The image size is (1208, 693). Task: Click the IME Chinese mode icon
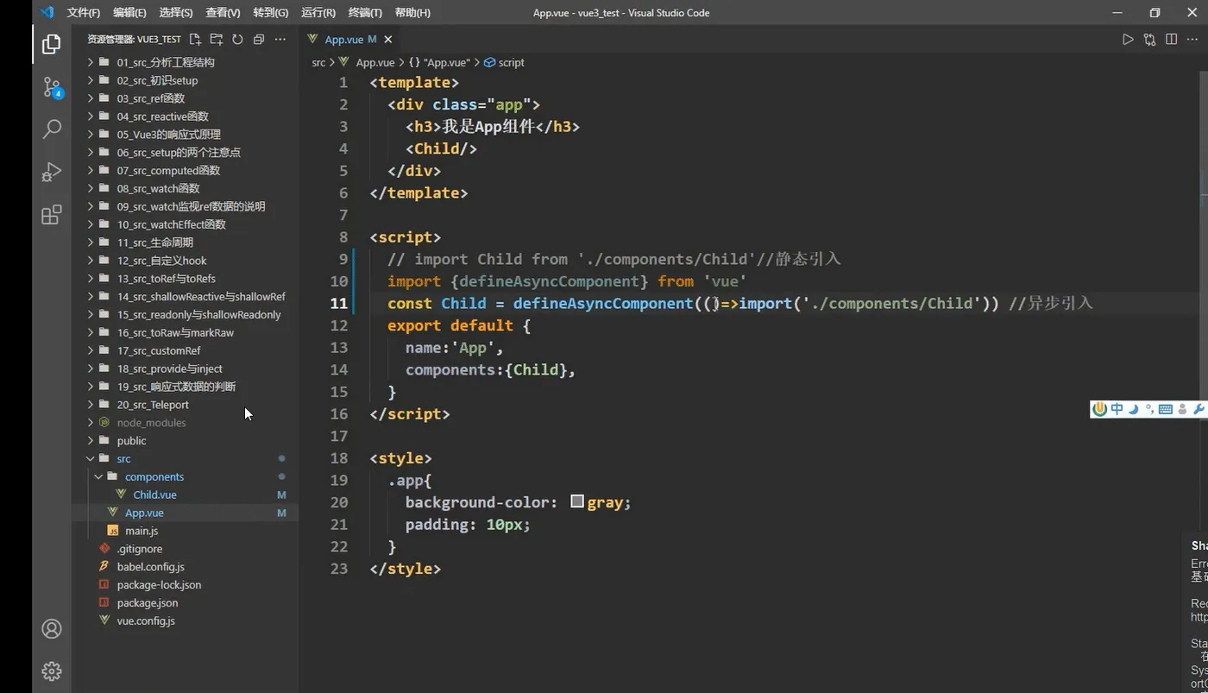[1117, 409]
